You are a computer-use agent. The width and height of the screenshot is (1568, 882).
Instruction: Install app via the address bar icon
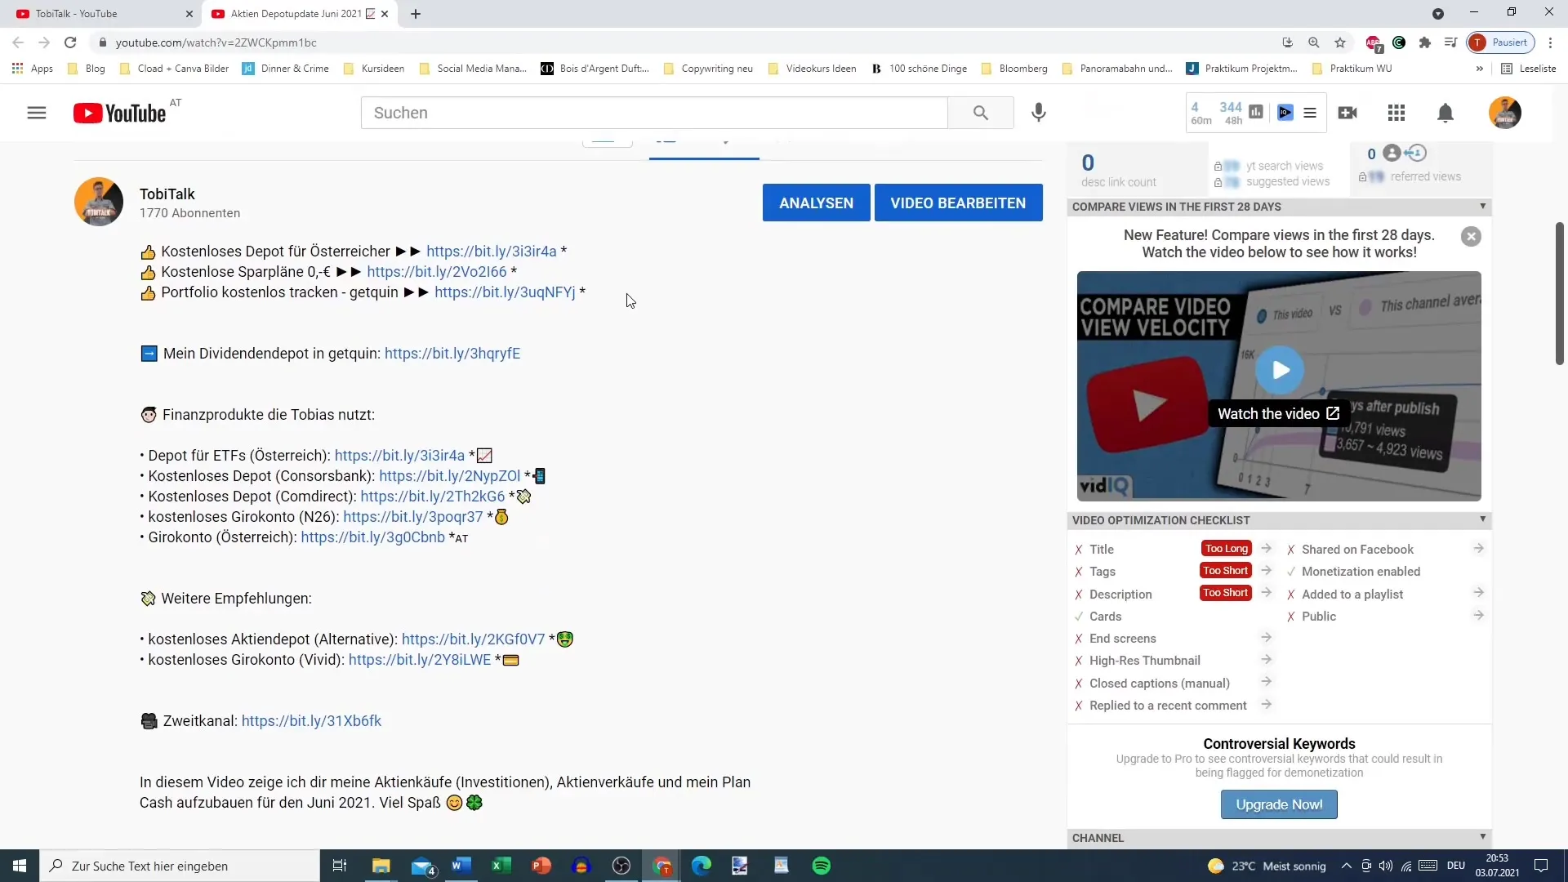pyautogui.click(x=1288, y=42)
